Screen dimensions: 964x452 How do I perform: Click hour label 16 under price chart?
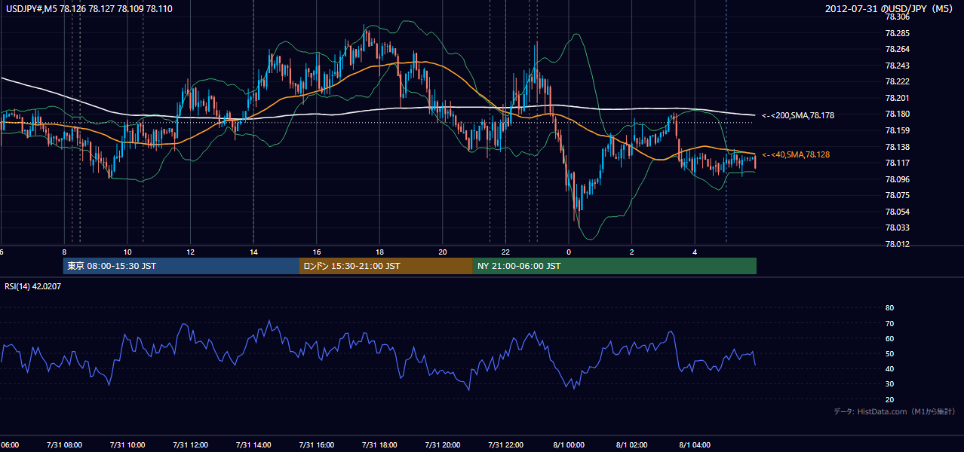[x=317, y=252]
